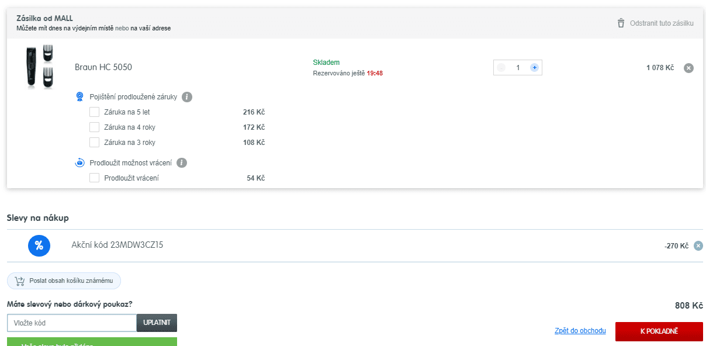Click the percent discount icon

point(39,245)
